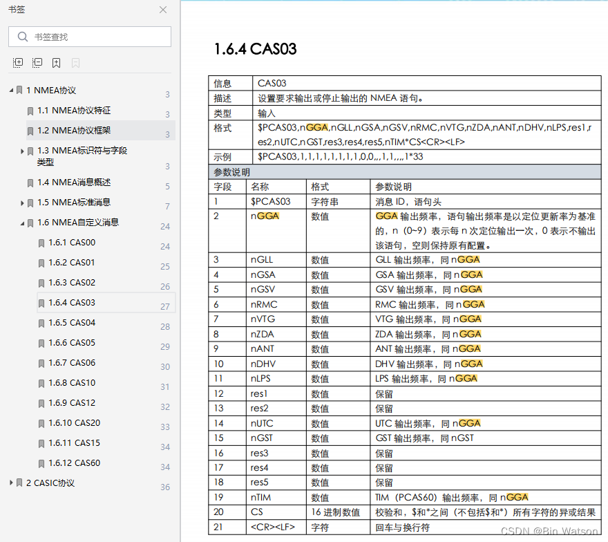Image resolution: width=608 pixels, height=542 pixels.
Task: Jump to bookmark 1.6.10 CAS20
Action: pos(75,423)
